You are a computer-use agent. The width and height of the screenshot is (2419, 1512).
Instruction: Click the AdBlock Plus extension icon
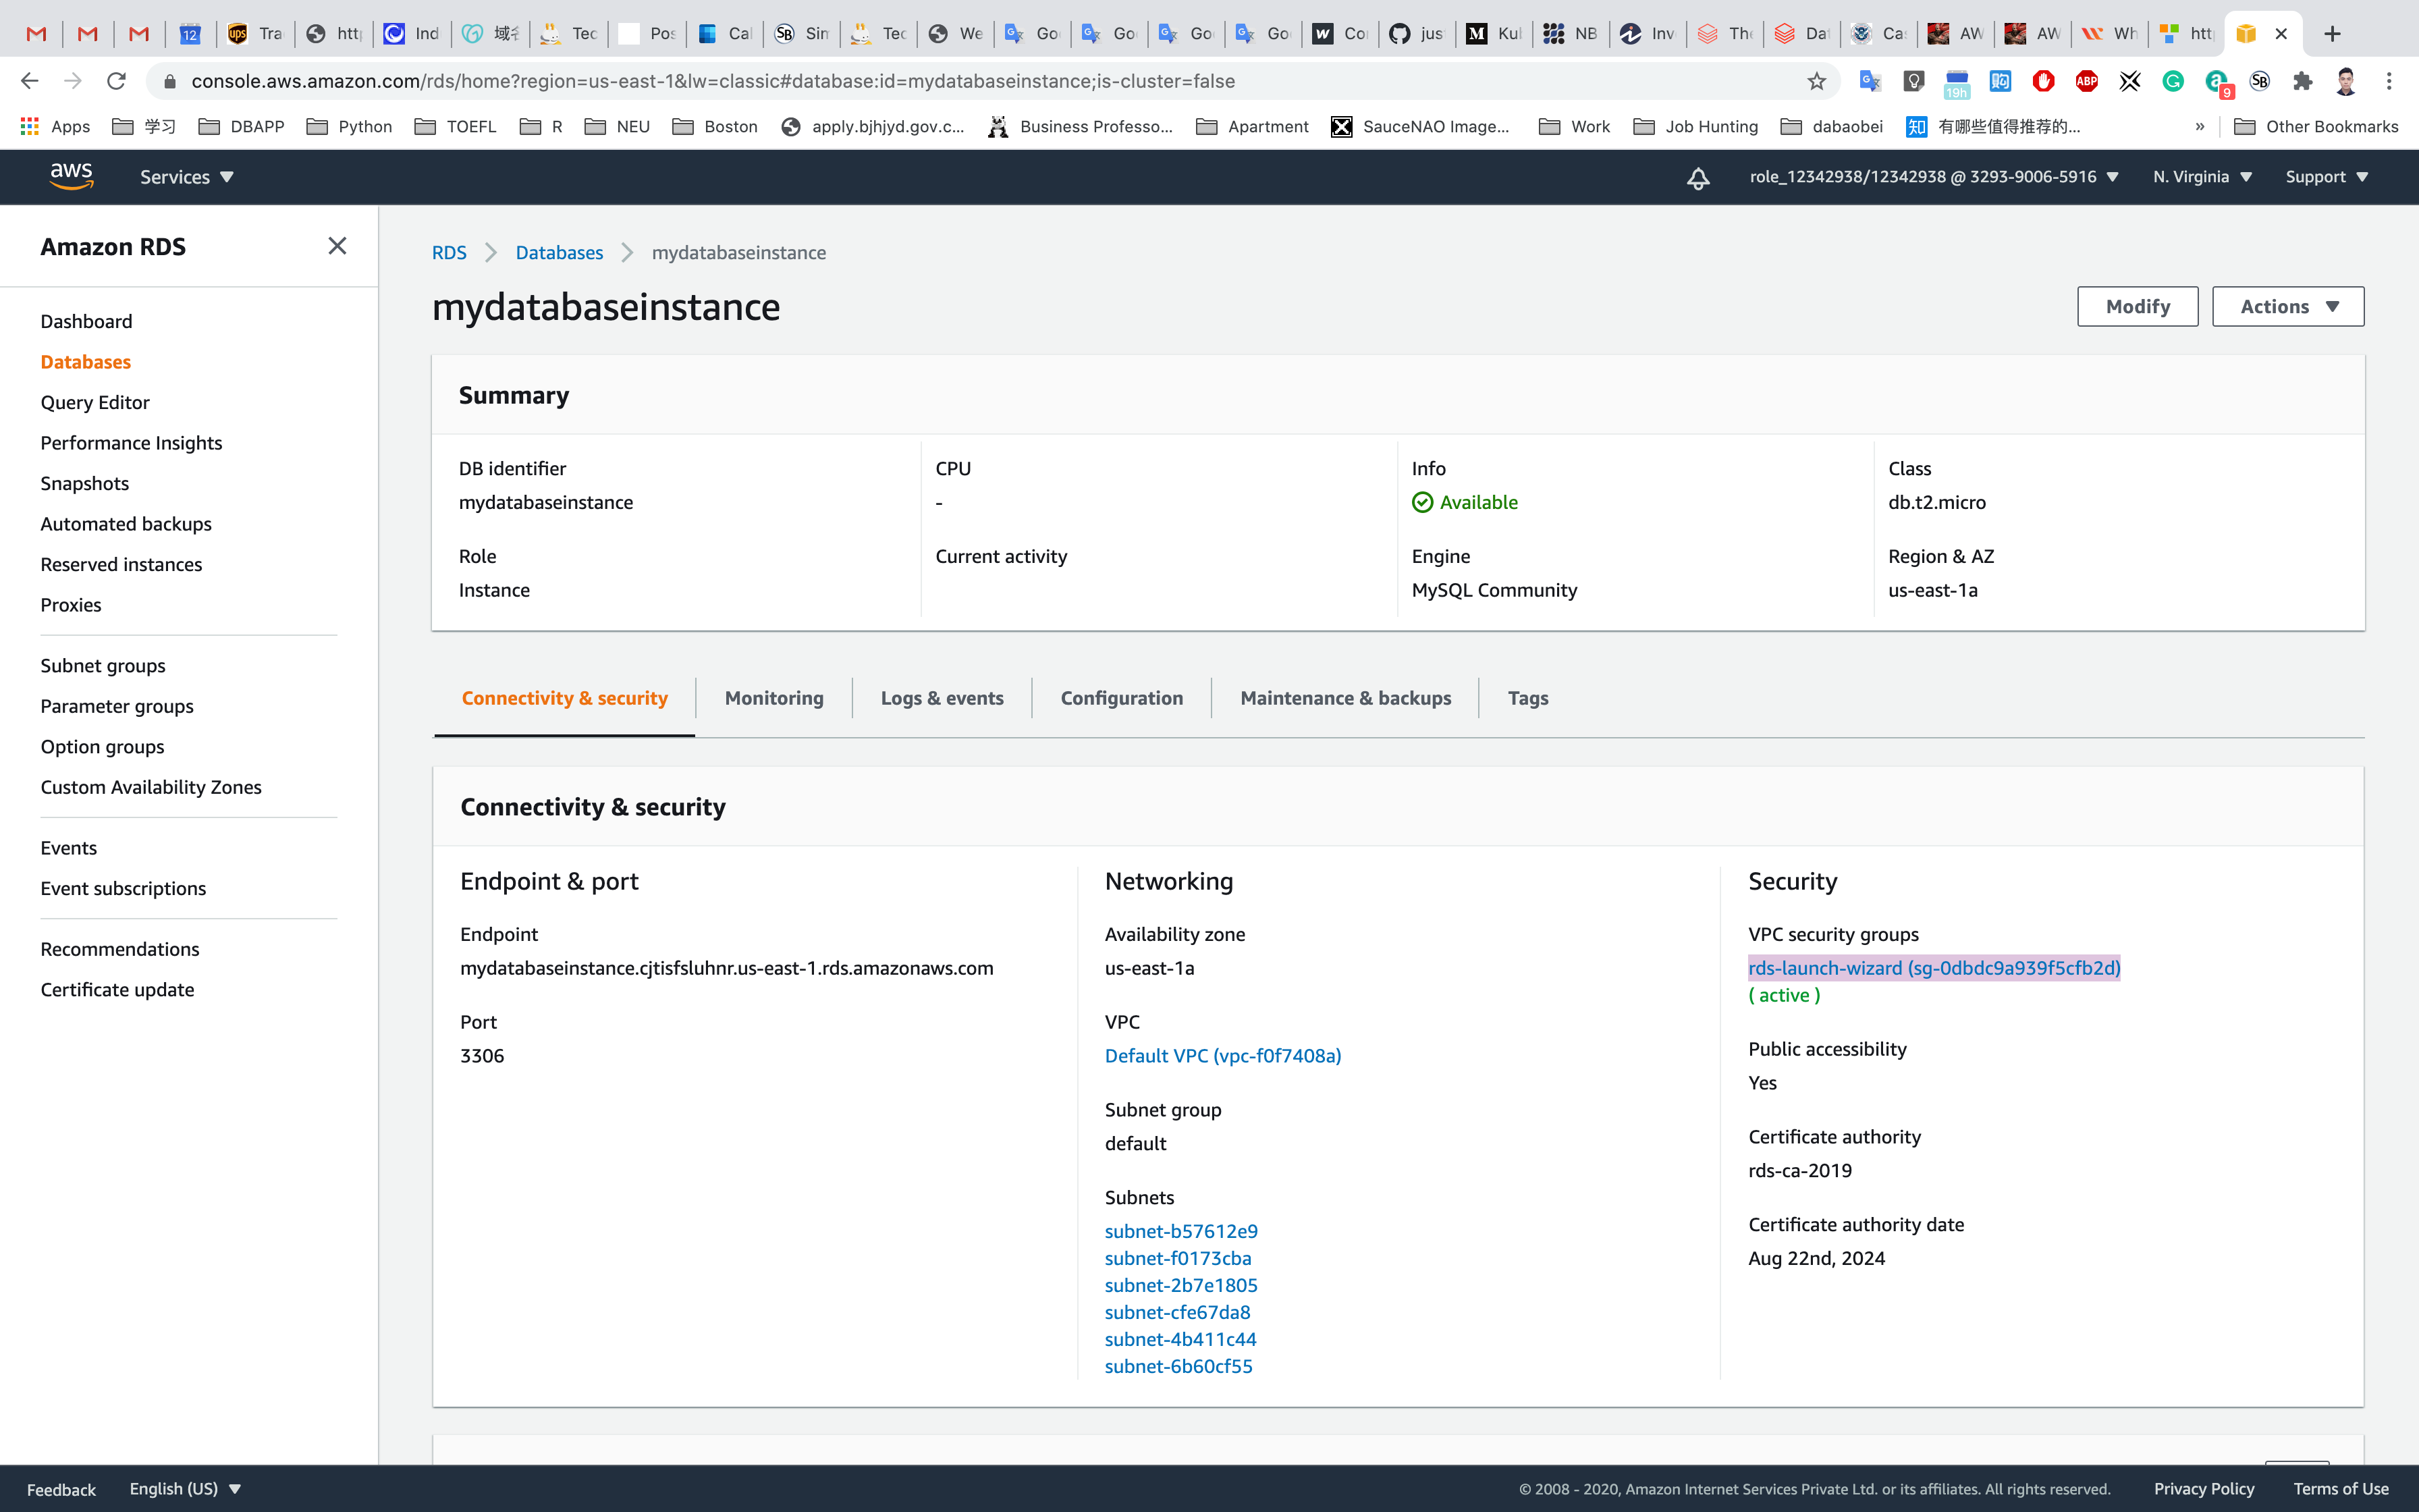2086,81
